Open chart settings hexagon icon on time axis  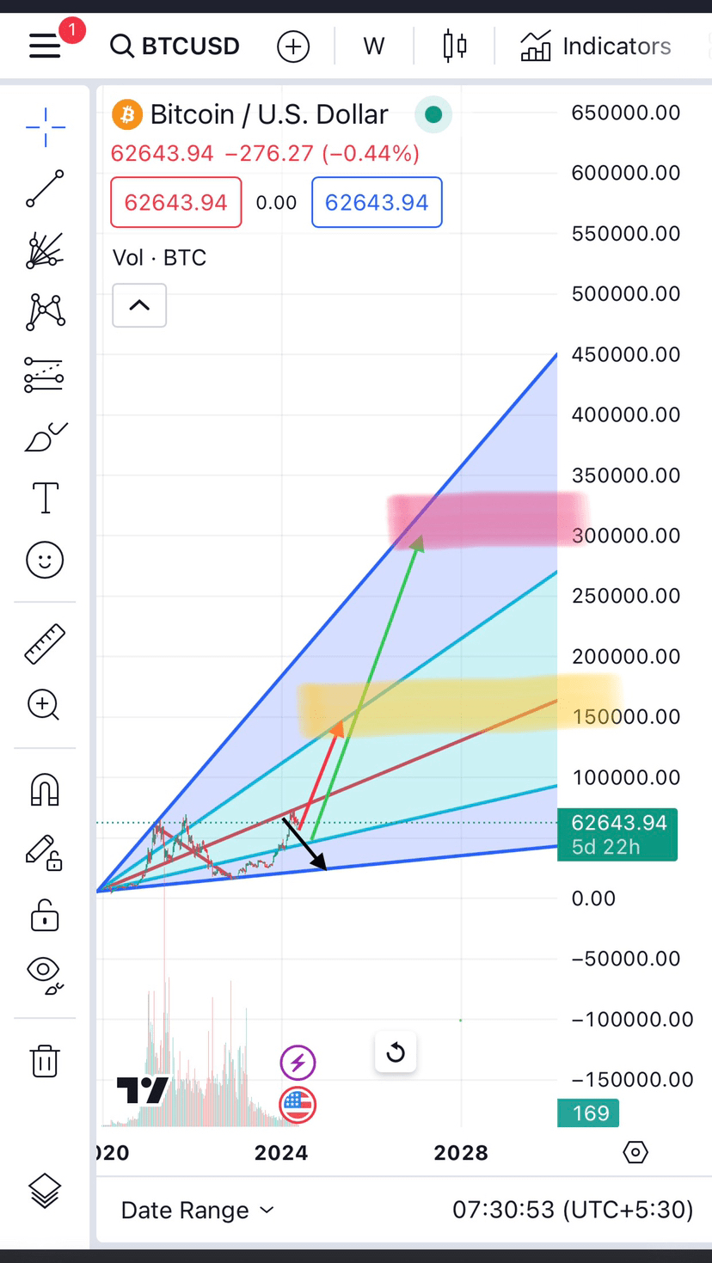click(x=635, y=1152)
